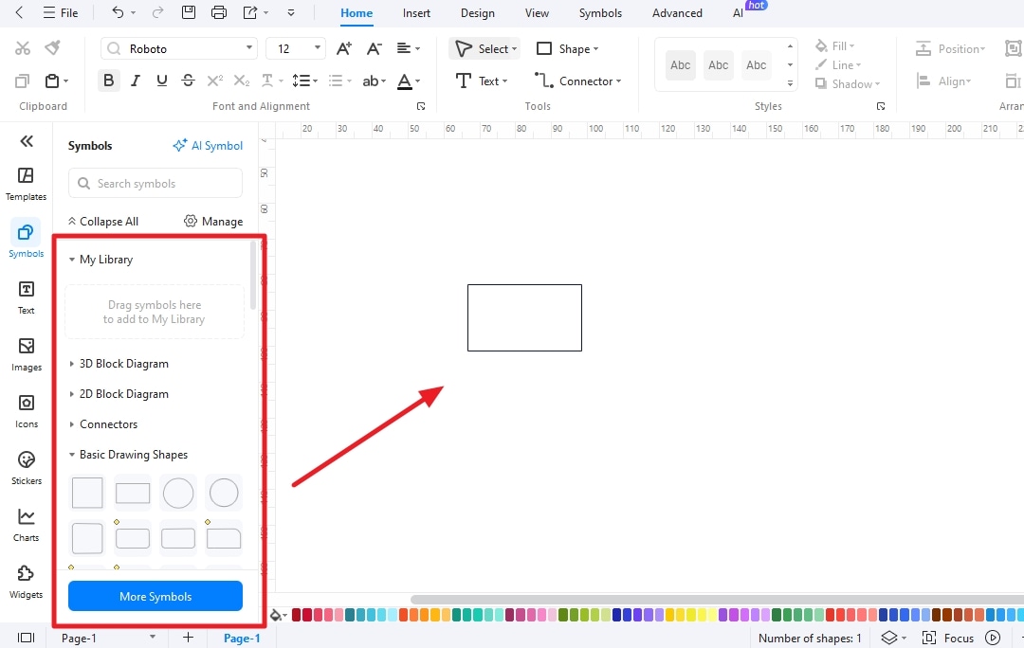Switch to the Design tab
The width and height of the screenshot is (1024, 648).
coord(477,13)
